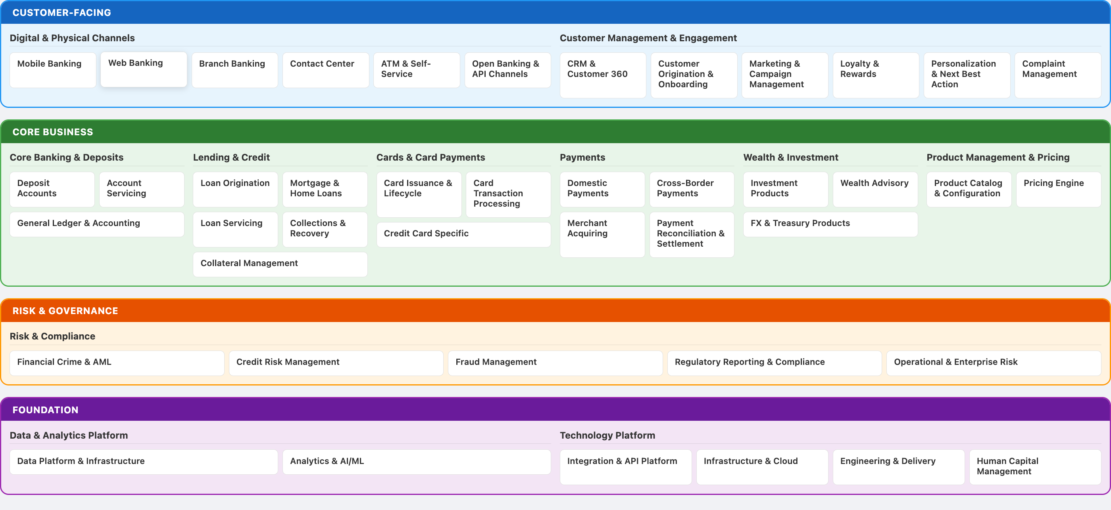Open the Web Banking capability

143,69
